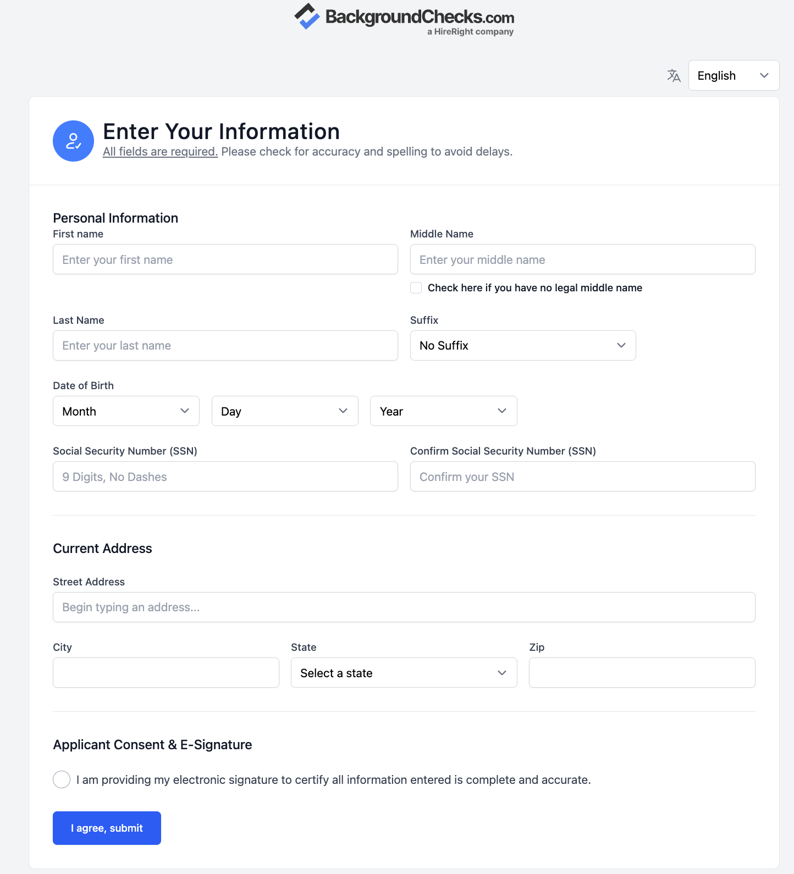Open the Select a state dropdown
The width and height of the screenshot is (794, 874).
[404, 673]
